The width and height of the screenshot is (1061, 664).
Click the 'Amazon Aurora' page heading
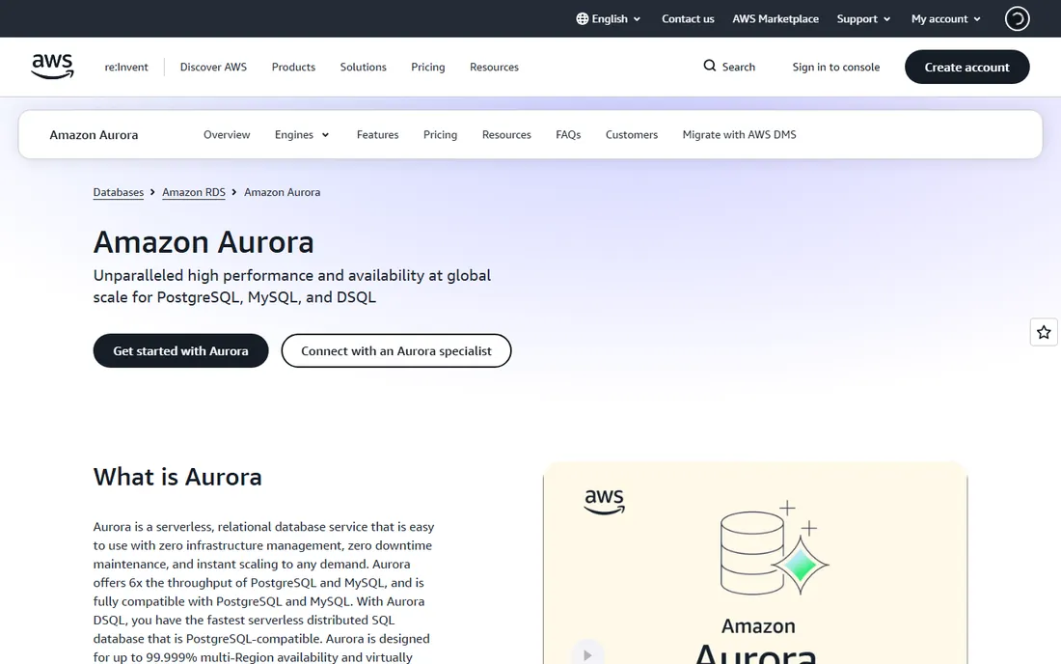(x=204, y=242)
